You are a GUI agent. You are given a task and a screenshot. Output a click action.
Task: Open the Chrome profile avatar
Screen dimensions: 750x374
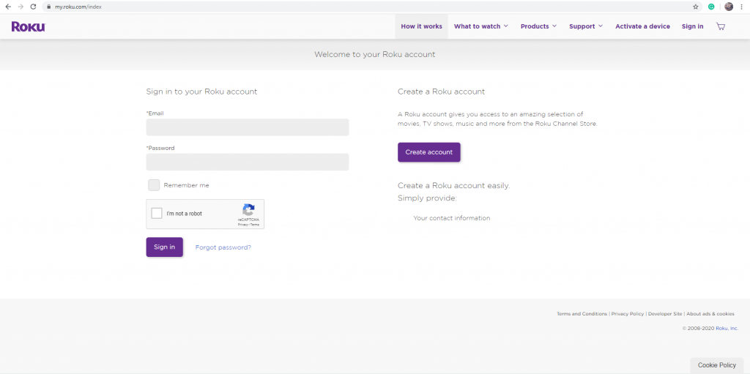click(729, 7)
